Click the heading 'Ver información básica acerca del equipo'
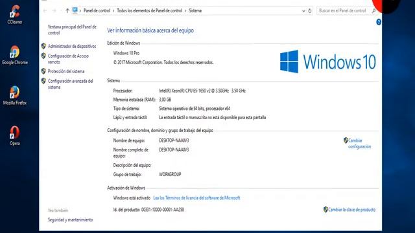The image size is (415, 233). tap(150, 30)
